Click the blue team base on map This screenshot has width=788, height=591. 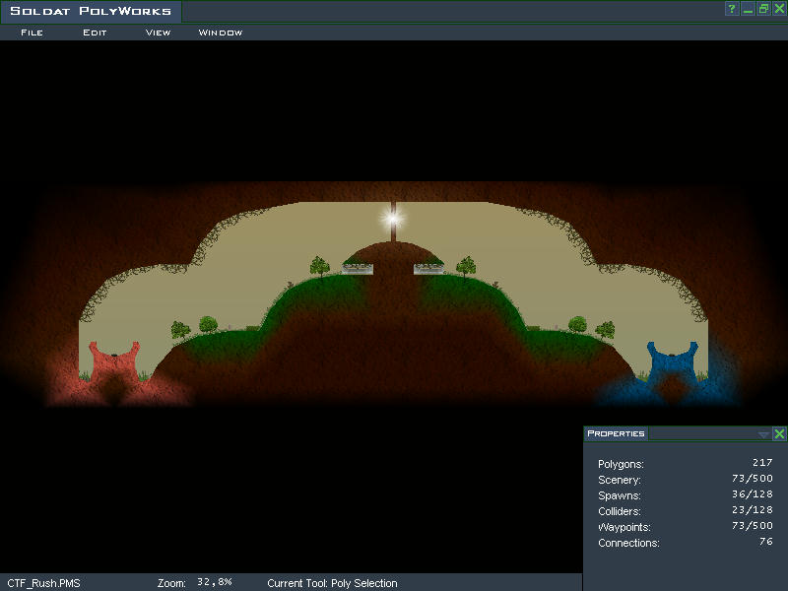pos(673,361)
